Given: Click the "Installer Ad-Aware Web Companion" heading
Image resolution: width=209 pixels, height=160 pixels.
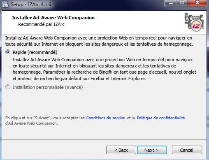Looking at the screenshot, I should pyautogui.click(x=53, y=18).
